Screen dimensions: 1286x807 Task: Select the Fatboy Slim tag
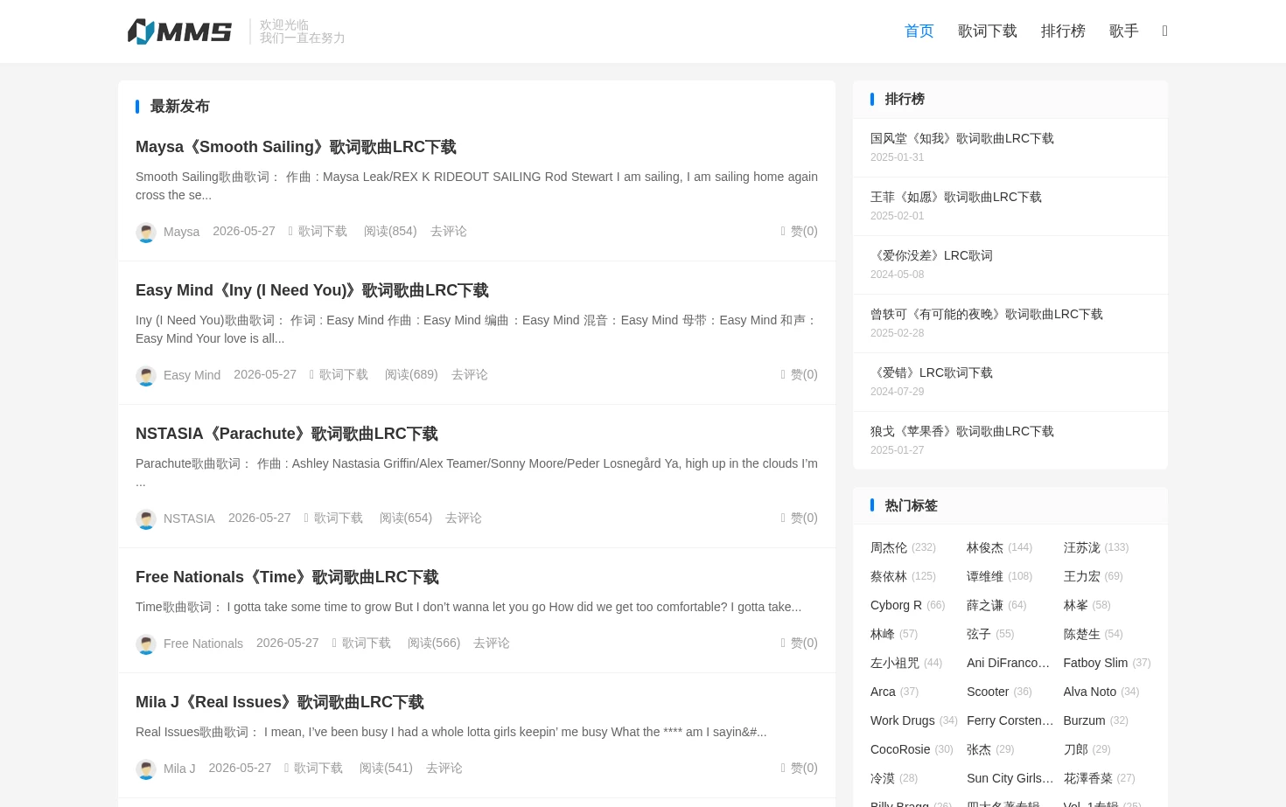[1095, 663]
